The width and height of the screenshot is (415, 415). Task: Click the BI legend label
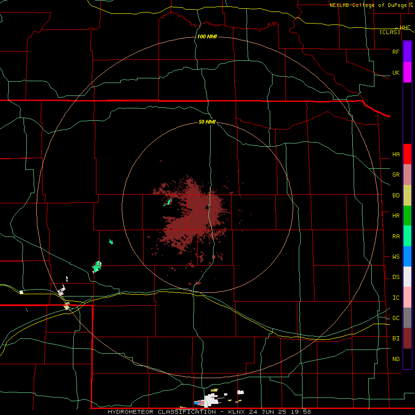pyautogui.click(x=396, y=338)
